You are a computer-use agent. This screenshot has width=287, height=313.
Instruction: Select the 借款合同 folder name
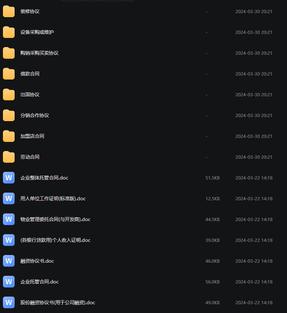pyautogui.click(x=30, y=74)
